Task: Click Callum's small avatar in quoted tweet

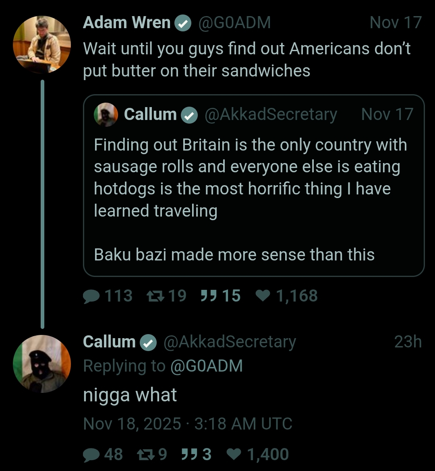Action: click(x=106, y=115)
